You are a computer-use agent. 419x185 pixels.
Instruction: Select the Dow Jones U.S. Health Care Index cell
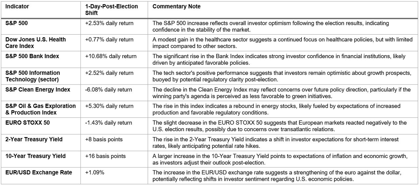click(x=36, y=43)
